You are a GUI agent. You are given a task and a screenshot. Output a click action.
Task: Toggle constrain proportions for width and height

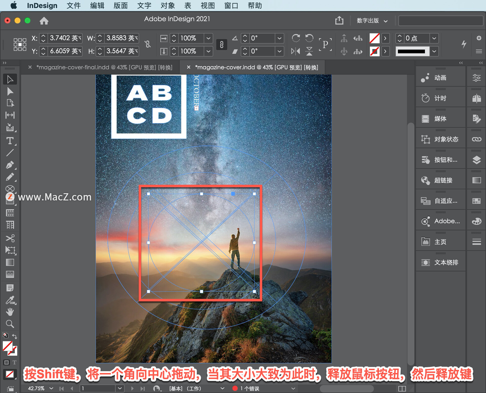(148, 45)
